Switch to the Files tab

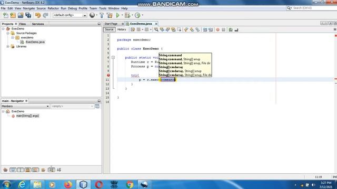(x=22, y=24)
